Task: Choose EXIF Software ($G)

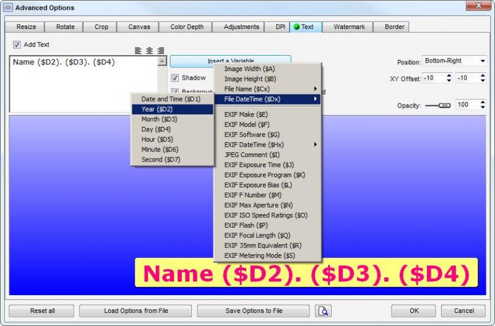Action: tap(267, 134)
